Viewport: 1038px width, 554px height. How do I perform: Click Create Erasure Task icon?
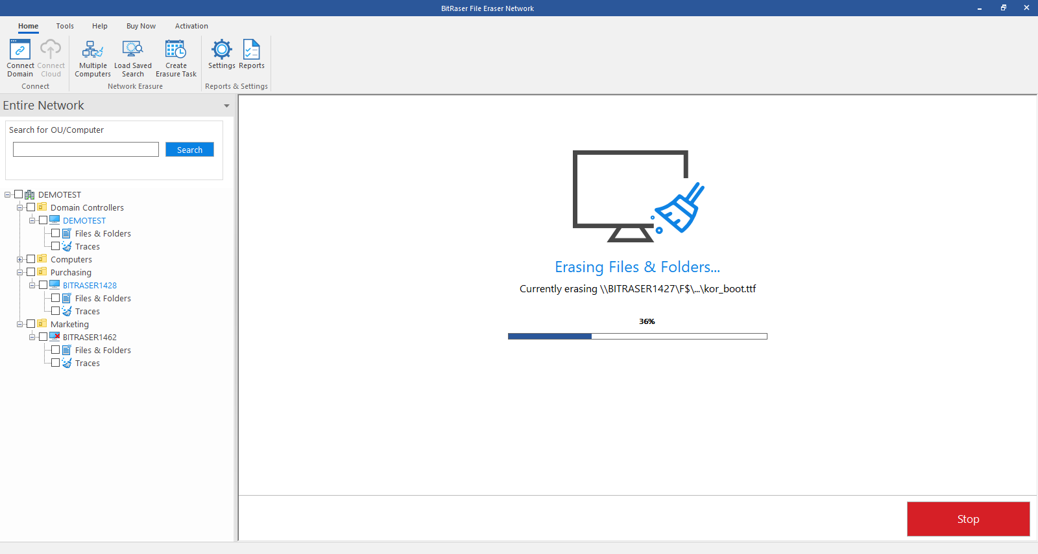pyautogui.click(x=176, y=50)
